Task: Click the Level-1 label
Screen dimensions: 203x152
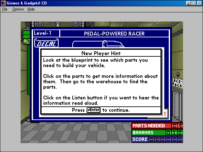Action: (x=43, y=33)
